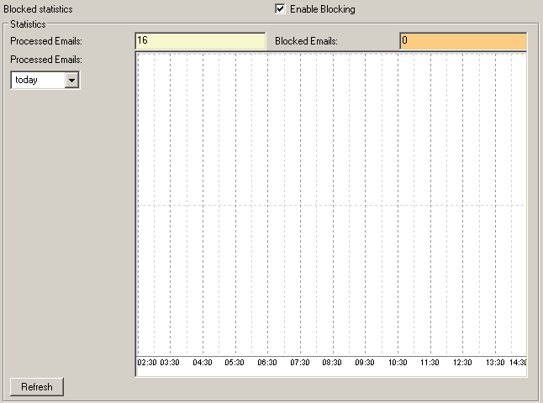Image resolution: width=543 pixels, height=403 pixels.
Task: Select the 03:30 marker on the time axis
Action: [x=171, y=363]
